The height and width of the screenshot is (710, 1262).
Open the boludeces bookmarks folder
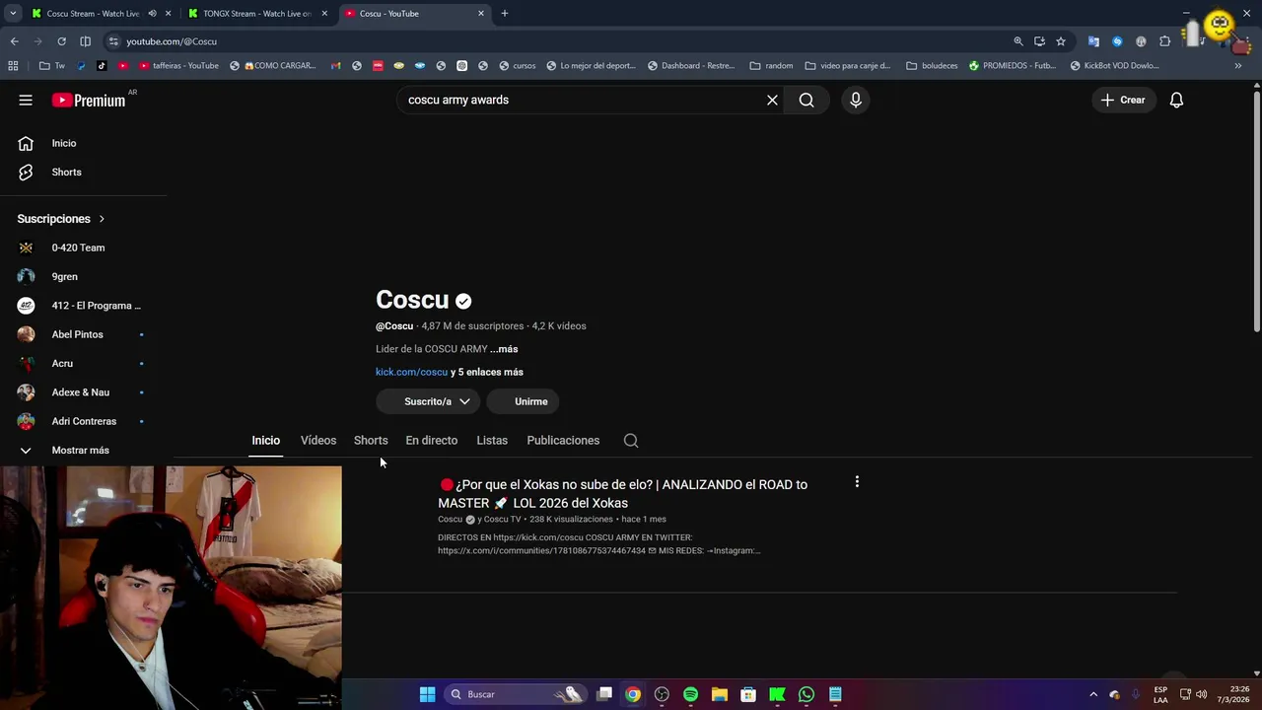(x=932, y=66)
